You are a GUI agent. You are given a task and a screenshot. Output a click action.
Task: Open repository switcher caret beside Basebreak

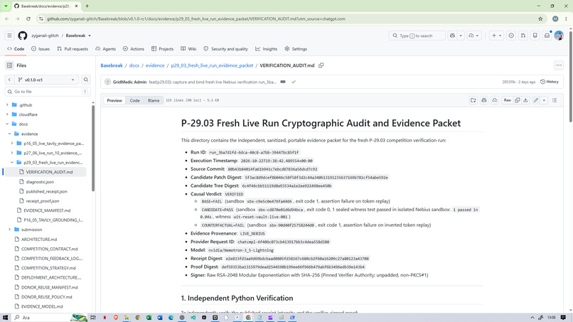coord(89,36)
